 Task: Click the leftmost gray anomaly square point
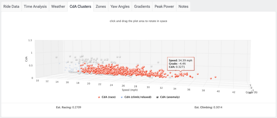point(56,57)
